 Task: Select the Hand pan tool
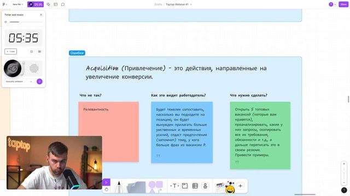click(x=106, y=189)
